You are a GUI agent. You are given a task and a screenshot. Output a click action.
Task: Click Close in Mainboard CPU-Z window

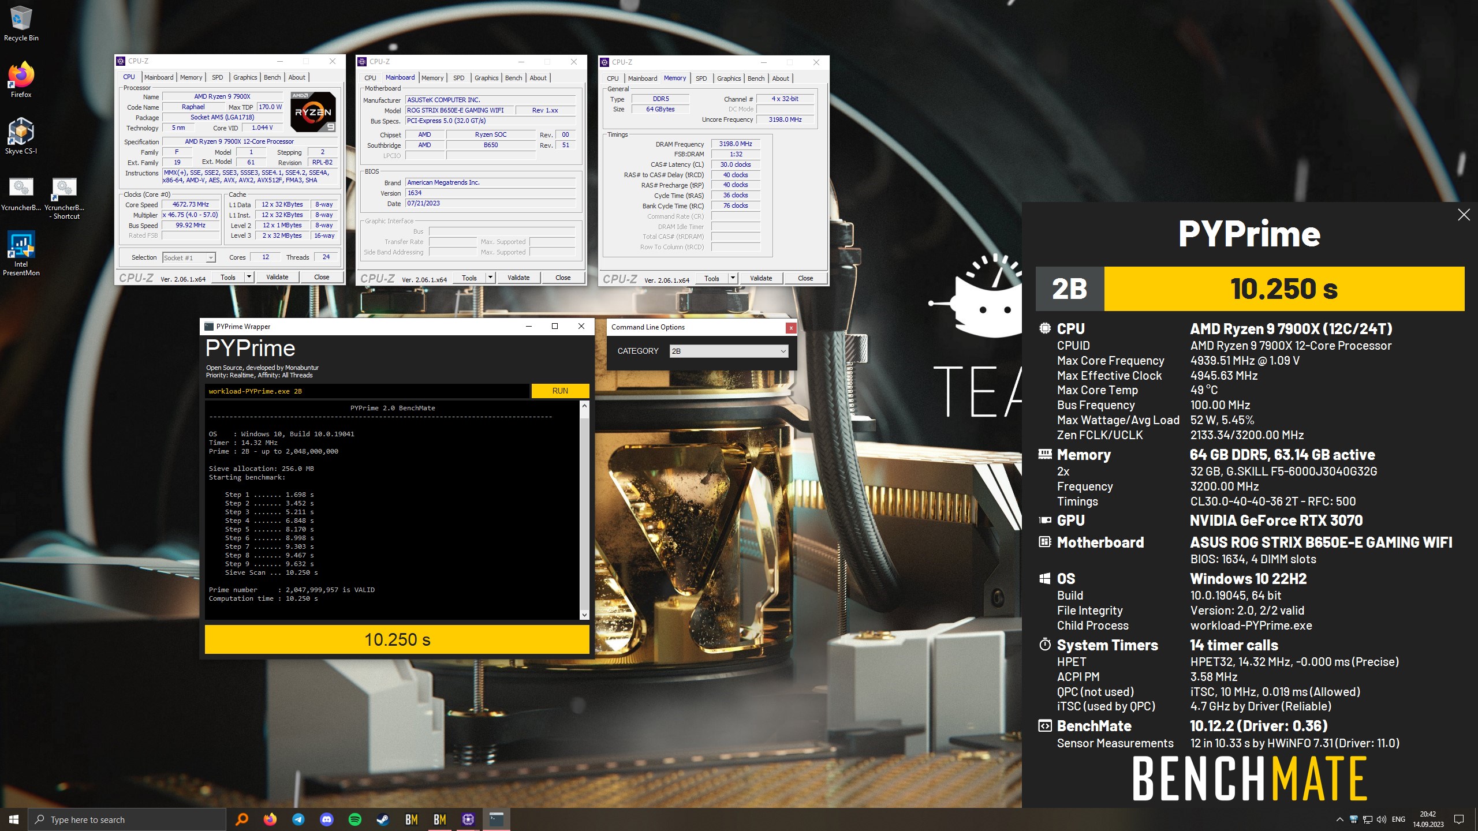pyautogui.click(x=563, y=278)
